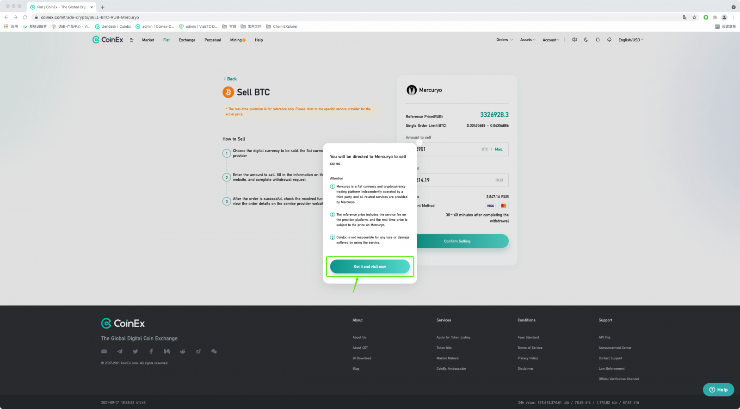The width and height of the screenshot is (740, 409).
Task: Open the English/USD language selector
Action: click(631, 40)
